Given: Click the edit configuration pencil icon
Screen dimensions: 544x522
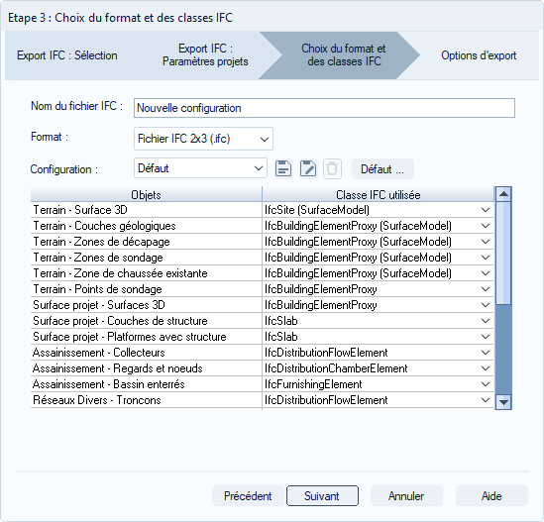Looking at the screenshot, I should point(308,169).
